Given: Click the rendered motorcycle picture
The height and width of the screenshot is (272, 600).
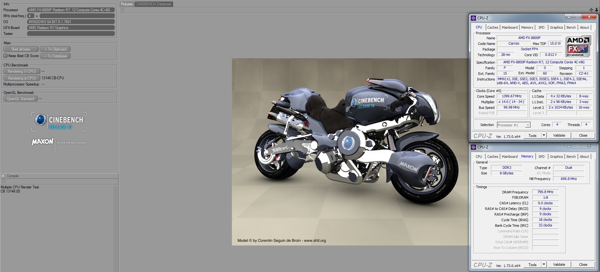Looking at the screenshot, I should [350, 152].
